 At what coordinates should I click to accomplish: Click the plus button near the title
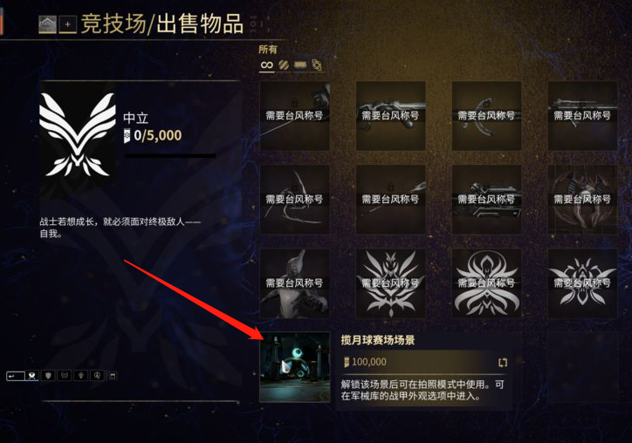point(68,25)
